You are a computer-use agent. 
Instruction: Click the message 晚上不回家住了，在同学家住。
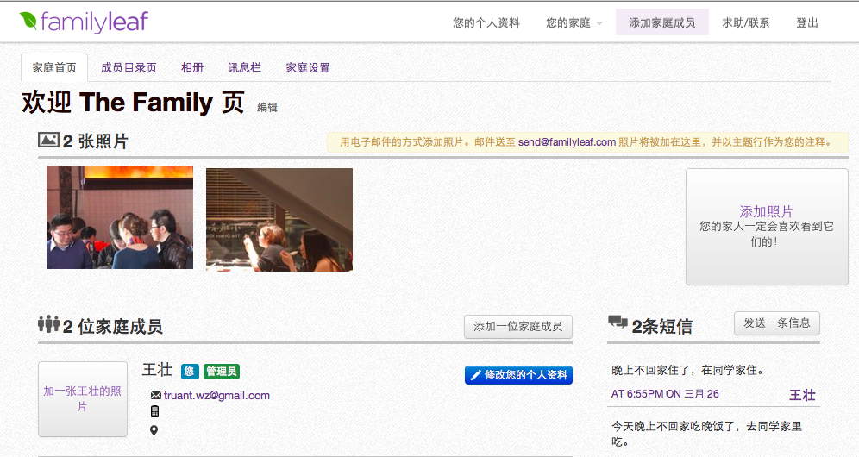pos(688,371)
